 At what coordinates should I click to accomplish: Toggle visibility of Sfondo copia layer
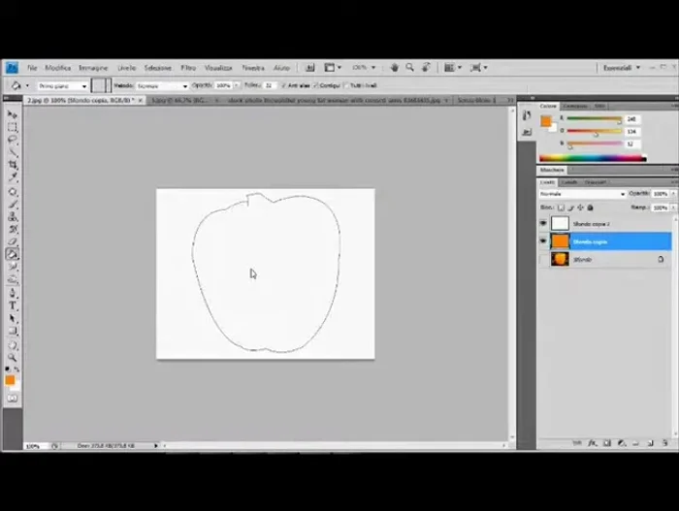click(543, 241)
